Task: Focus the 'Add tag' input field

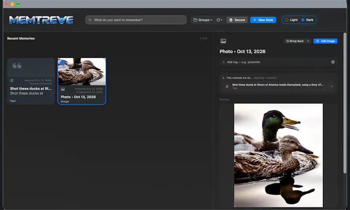Action: [278, 62]
